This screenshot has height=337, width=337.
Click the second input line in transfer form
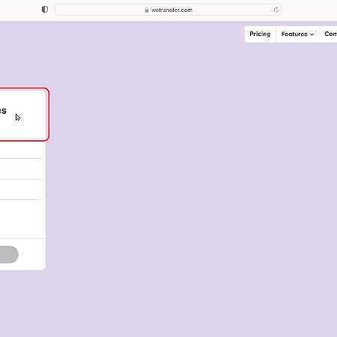click(x=21, y=169)
